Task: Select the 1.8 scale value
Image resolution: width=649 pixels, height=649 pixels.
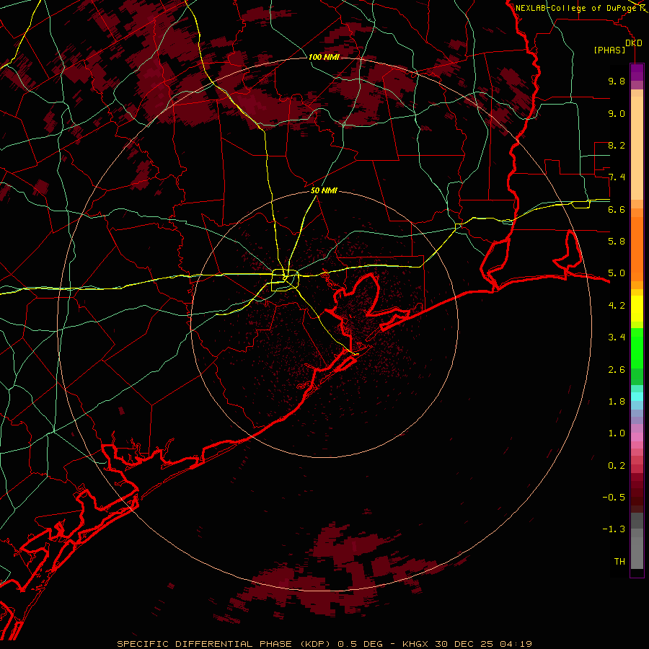Action: [617, 402]
